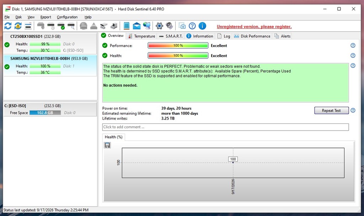Click the Repeat Test button

coord(331,110)
